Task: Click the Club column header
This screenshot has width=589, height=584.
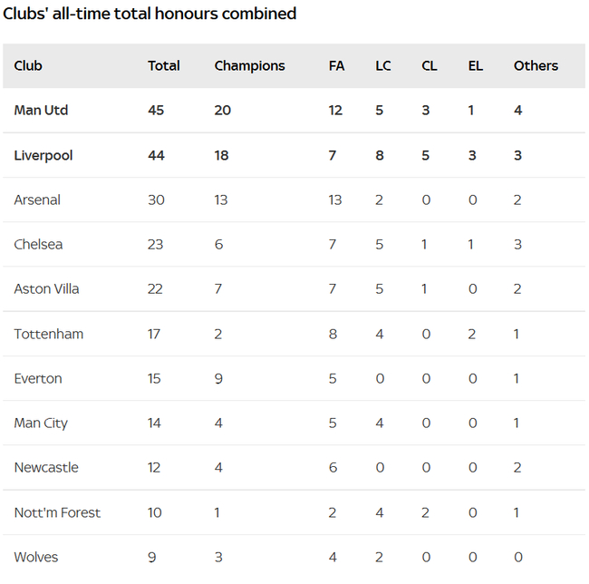Action: [x=28, y=66]
